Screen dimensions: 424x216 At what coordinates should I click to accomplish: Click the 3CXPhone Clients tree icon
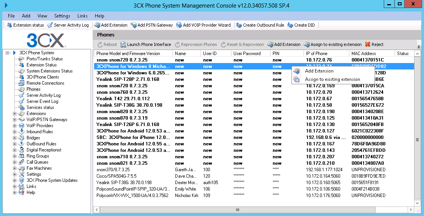22,77
